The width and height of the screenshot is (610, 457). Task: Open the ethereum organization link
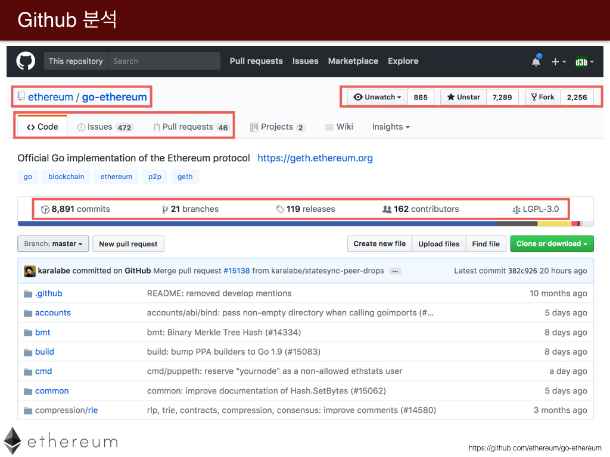point(51,97)
